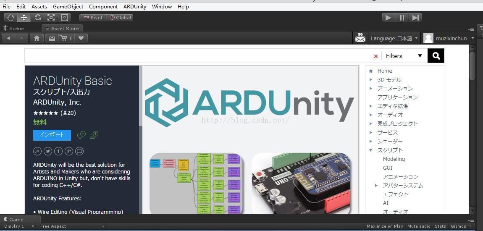Open the Component menu
Viewport: 483px width, 231px height.
click(103, 6)
